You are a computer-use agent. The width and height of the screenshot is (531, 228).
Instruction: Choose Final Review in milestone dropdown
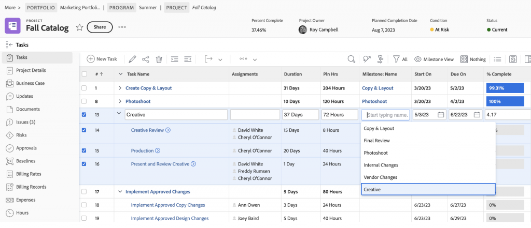(377, 141)
